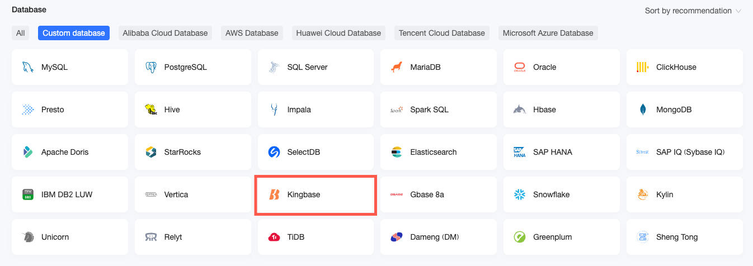This screenshot has height=266, width=753.
Task: Pick the MariaDB label
Action: point(426,67)
